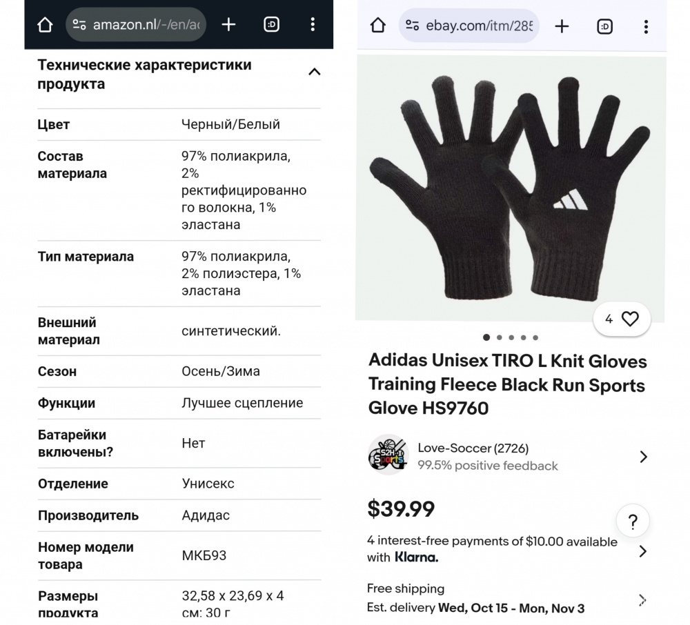Image resolution: width=690 pixels, height=625 pixels.
Task: Add new tab in eBay browser
Action: 562,26
